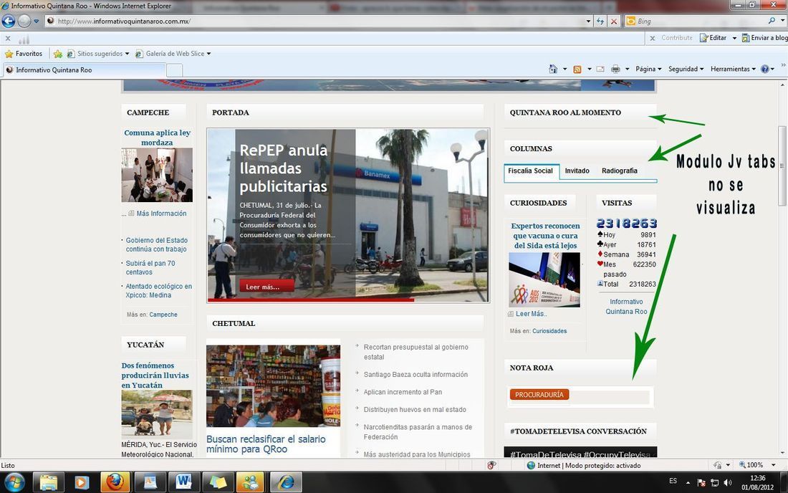
Task: Click the search magnifier icon
Action: coord(772,21)
